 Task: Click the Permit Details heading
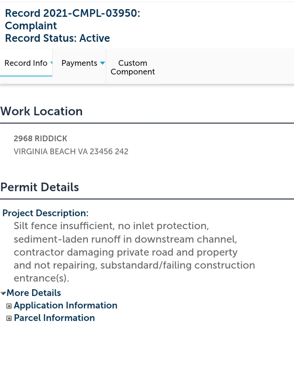(40, 187)
